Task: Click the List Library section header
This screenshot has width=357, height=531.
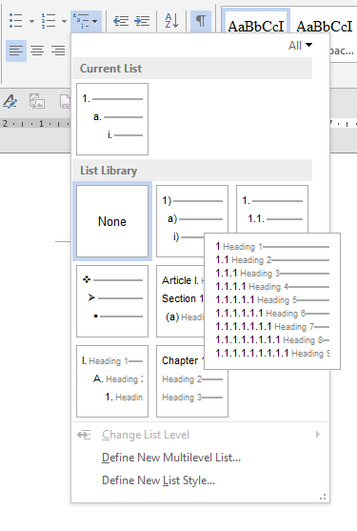Action: click(x=192, y=171)
